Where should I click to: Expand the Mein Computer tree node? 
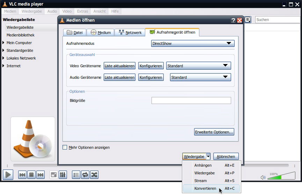pyautogui.click(x=3, y=43)
